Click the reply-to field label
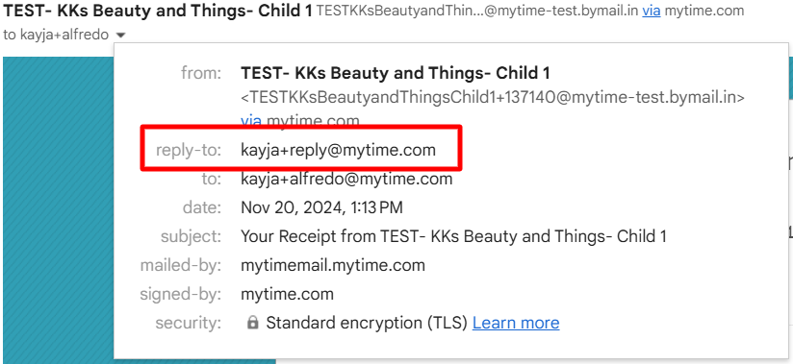793x364 pixels. click(189, 150)
